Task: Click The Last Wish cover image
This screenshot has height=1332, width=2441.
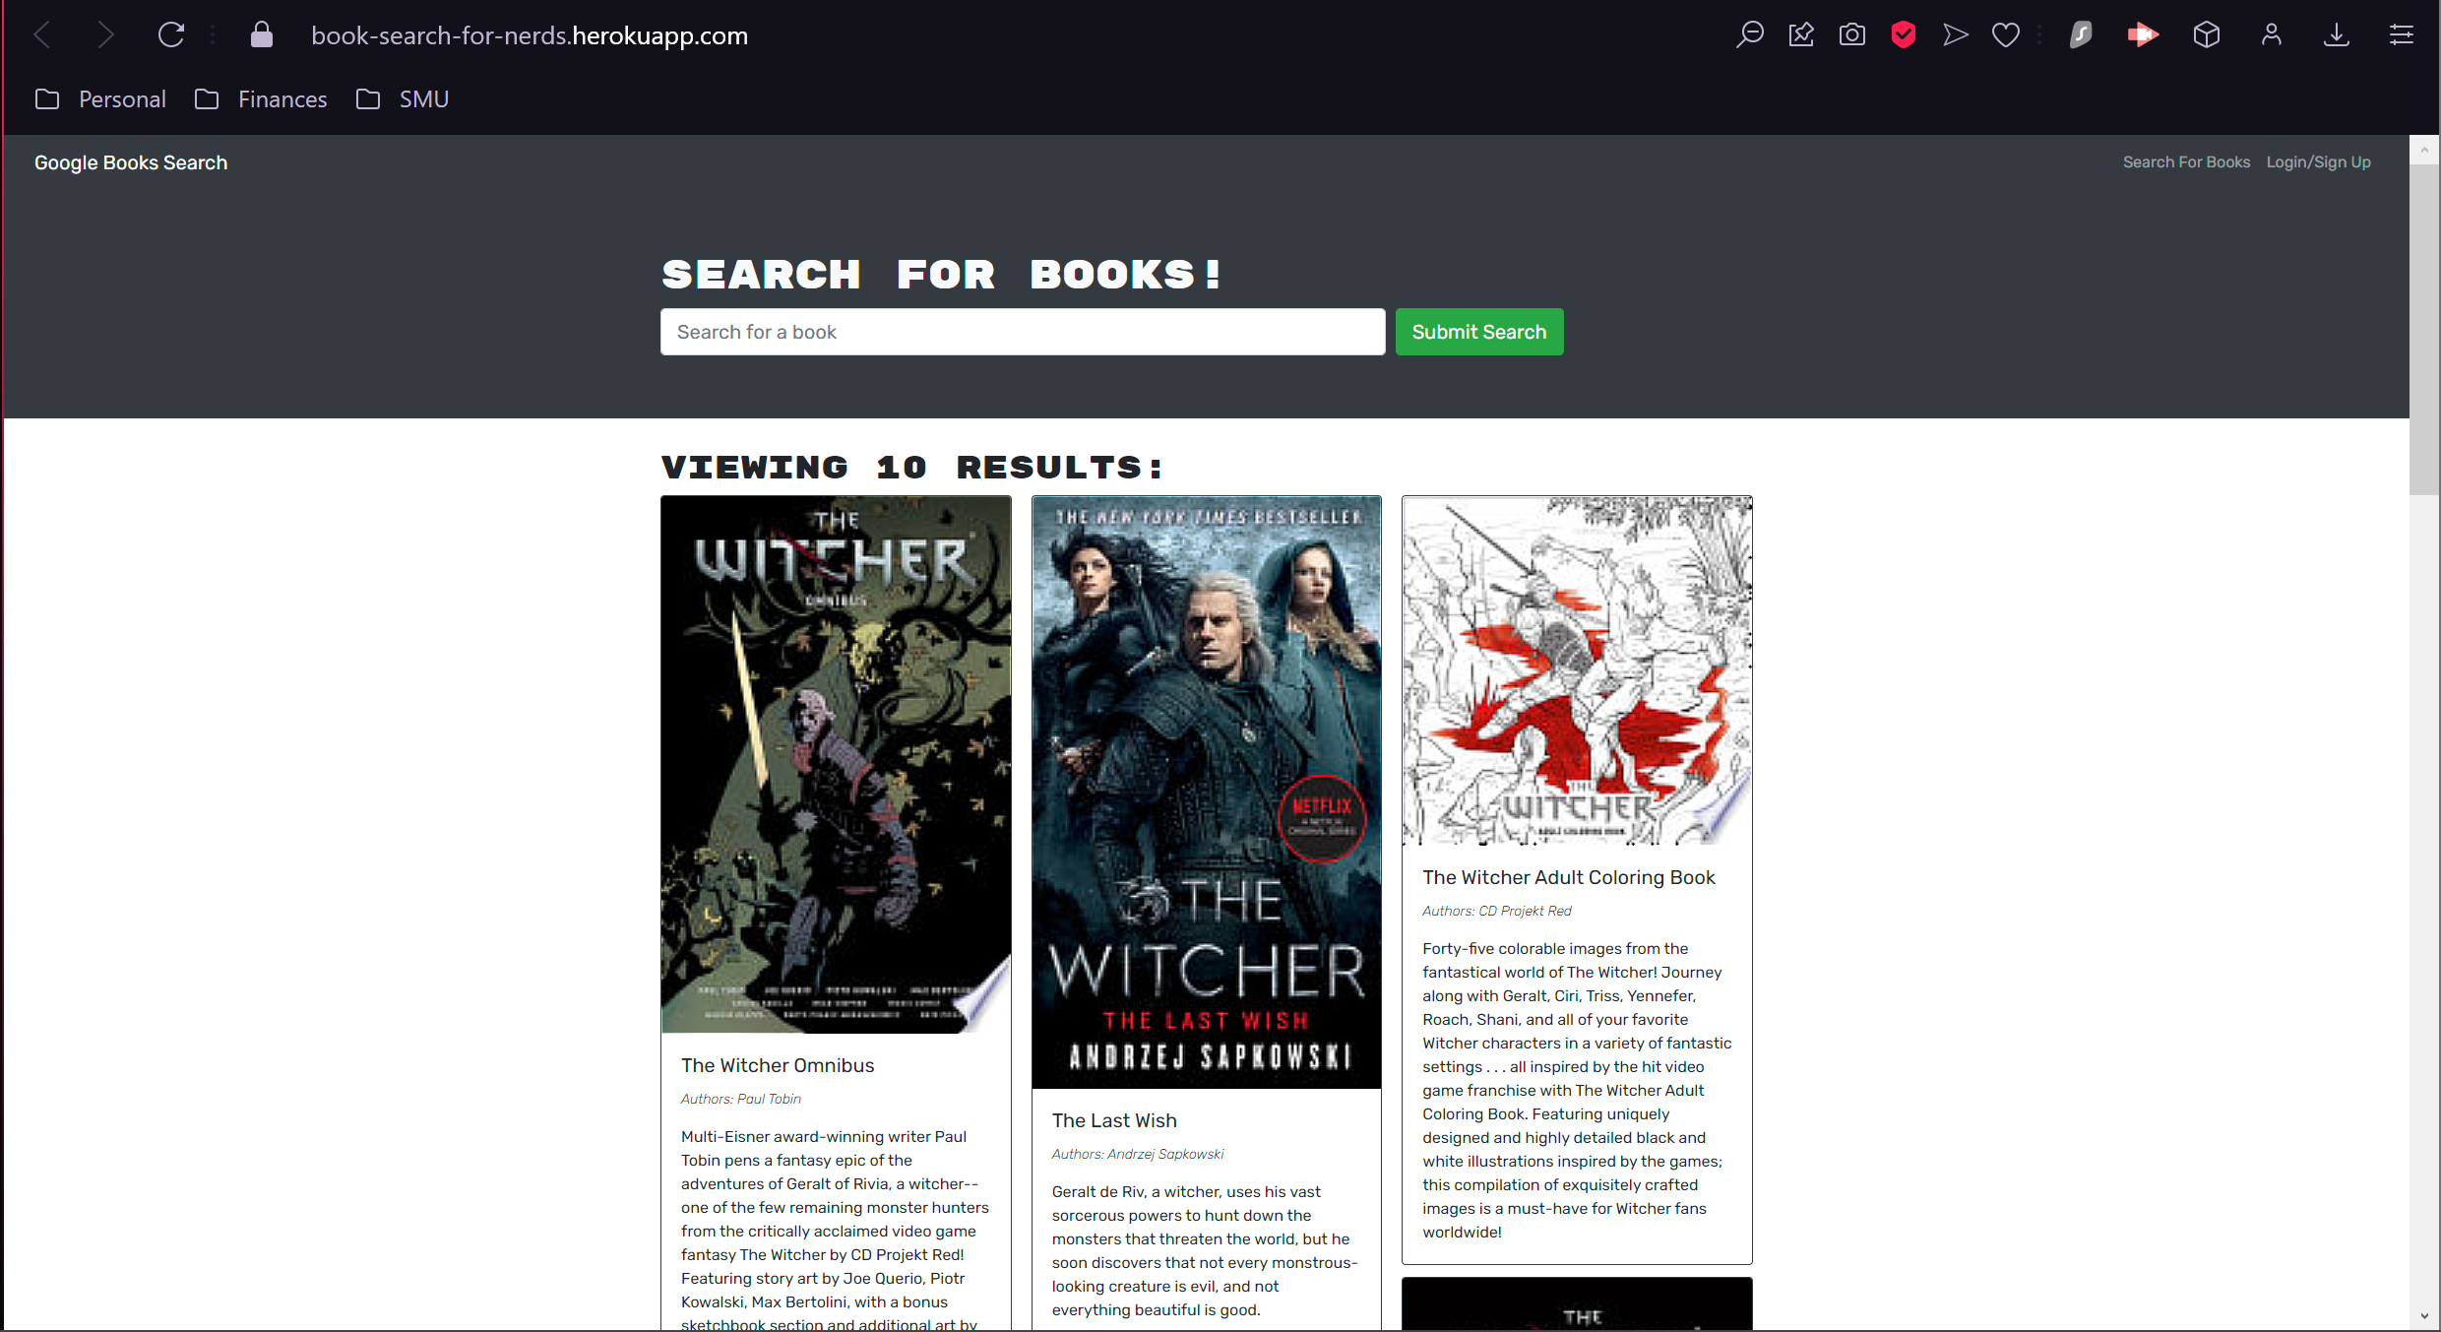Action: tap(1207, 792)
